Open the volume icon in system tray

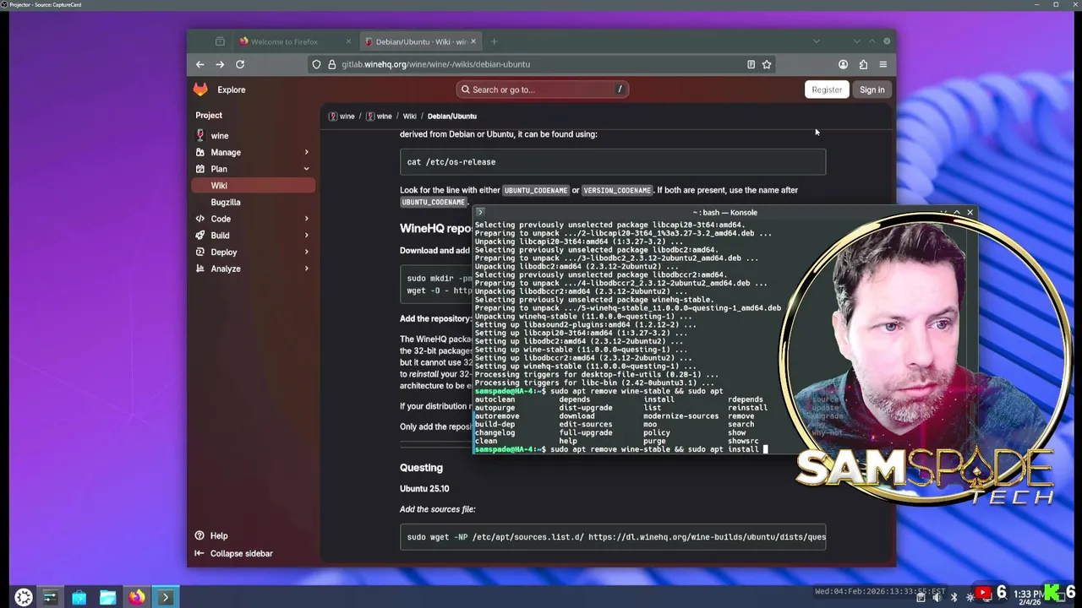(x=937, y=597)
